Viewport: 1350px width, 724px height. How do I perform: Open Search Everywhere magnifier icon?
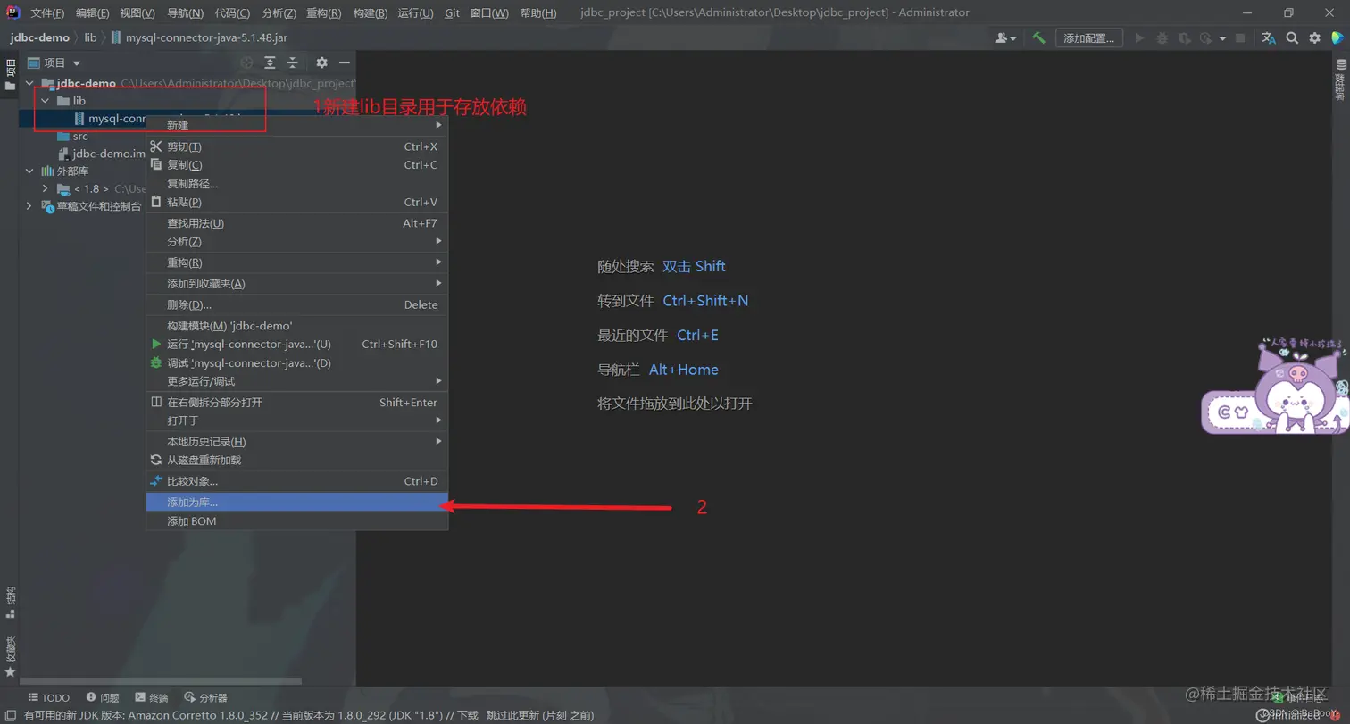click(x=1292, y=38)
